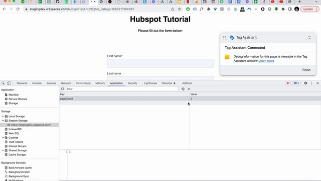Expand the Shared Storage tree node
This screenshot has height=181, width=321.
click(3, 150)
